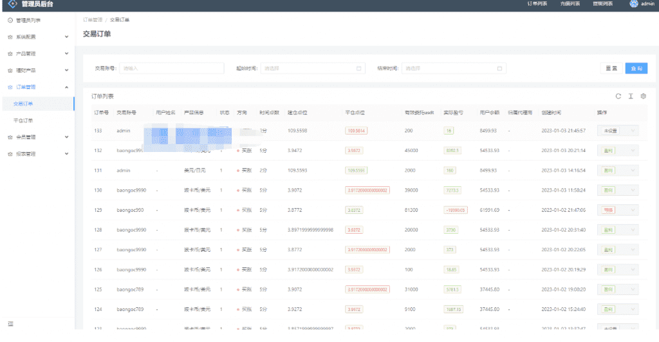659x342 pixels.
Task: Click the admin avatar icon
Action: click(x=634, y=4)
